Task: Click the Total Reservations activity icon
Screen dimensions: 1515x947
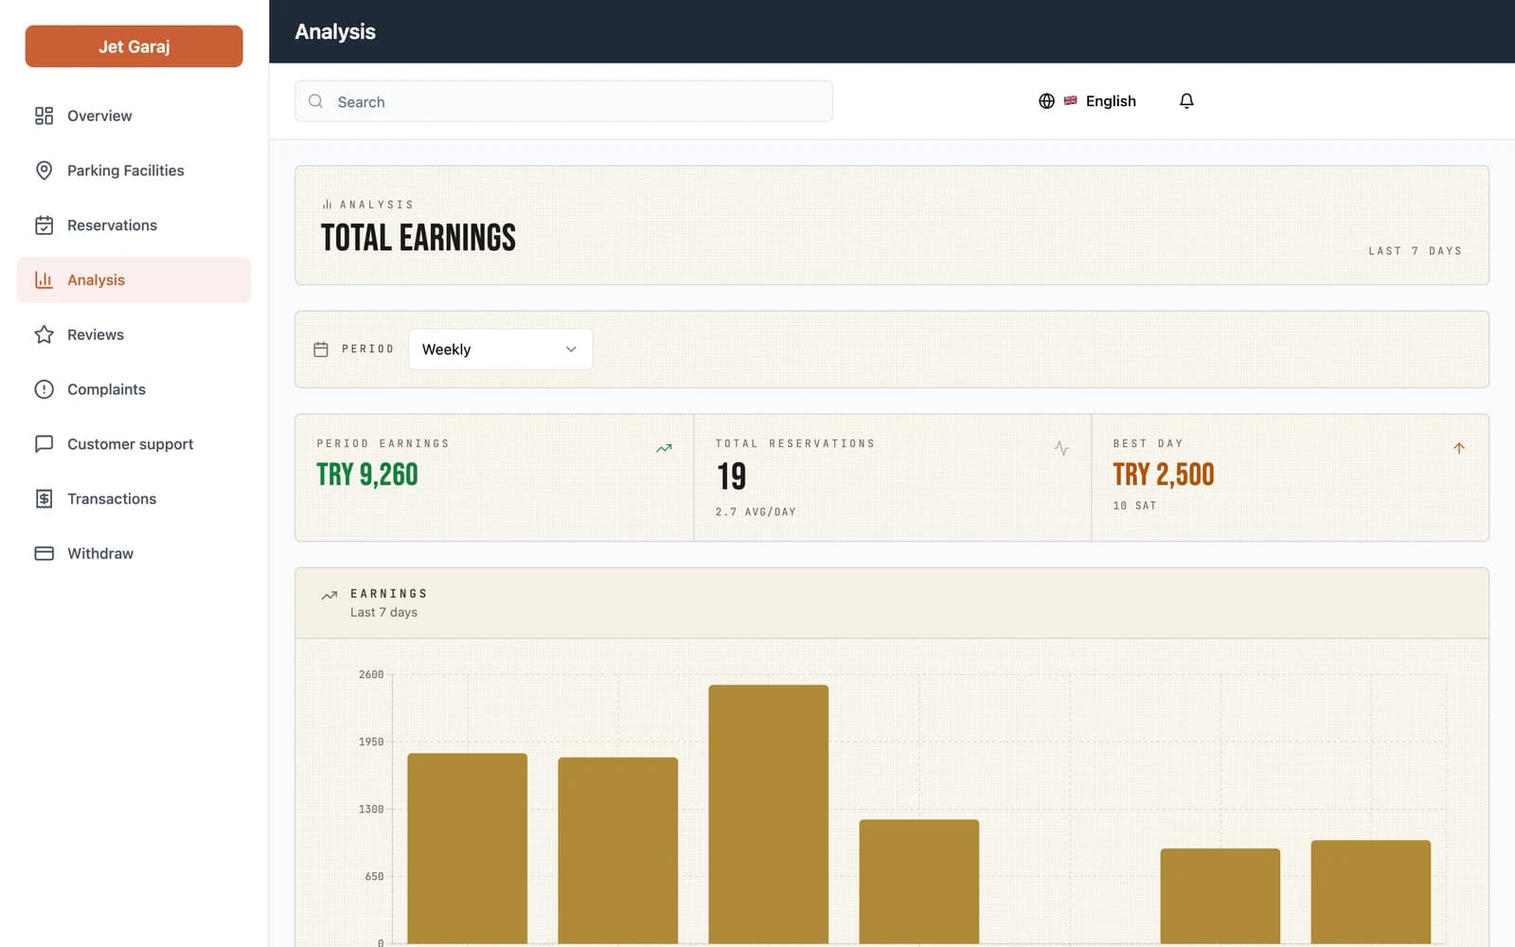Action: tap(1061, 448)
